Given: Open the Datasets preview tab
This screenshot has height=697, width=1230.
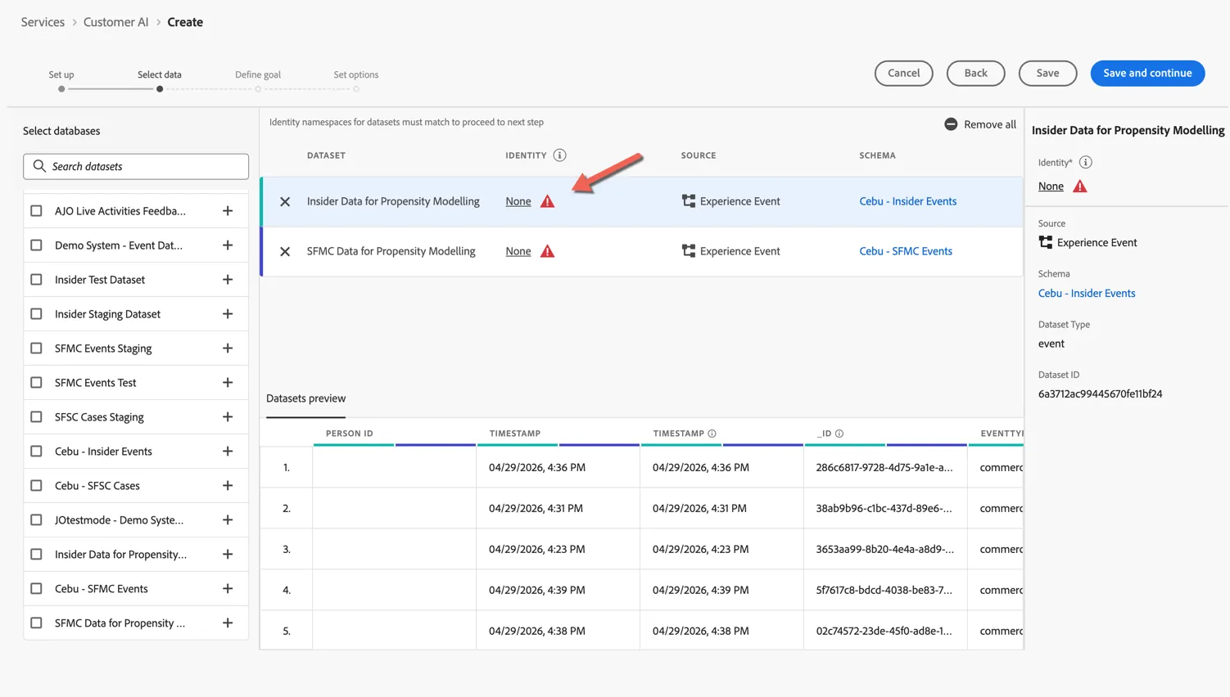Looking at the screenshot, I should 305,398.
